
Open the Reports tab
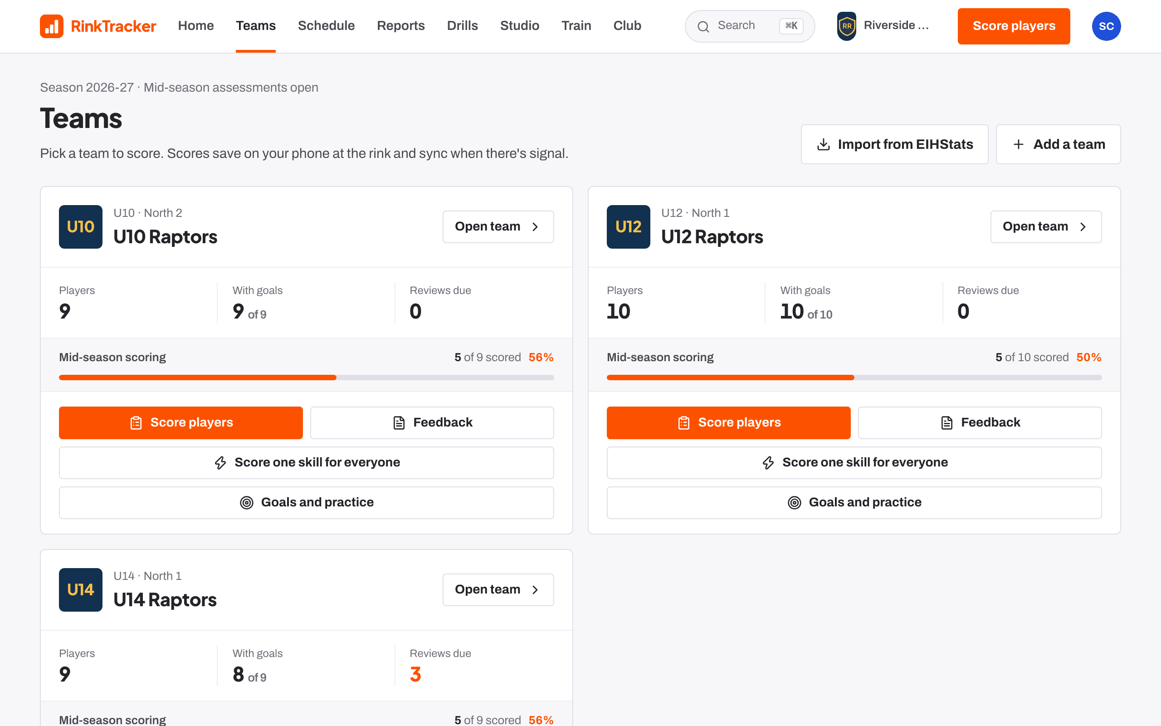pos(400,25)
